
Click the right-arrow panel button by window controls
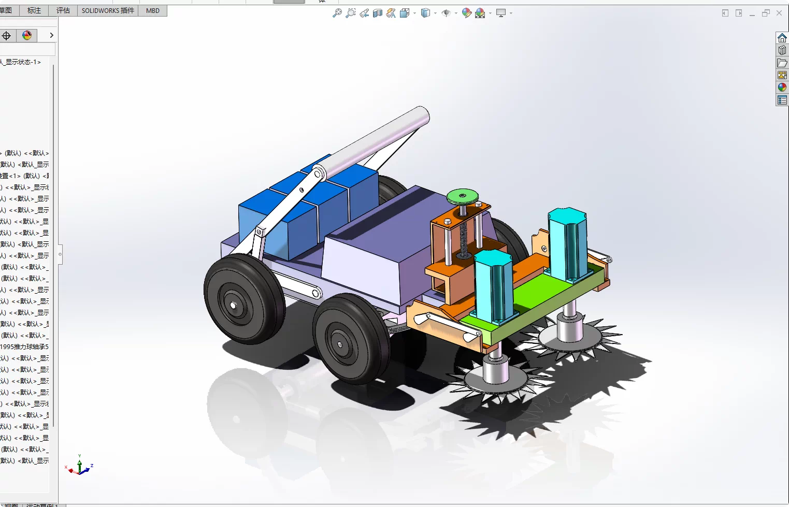click(739, 13)
